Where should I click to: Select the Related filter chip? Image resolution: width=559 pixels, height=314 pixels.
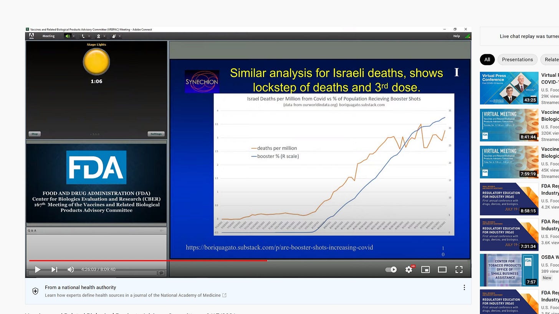[x=550, y=59]
